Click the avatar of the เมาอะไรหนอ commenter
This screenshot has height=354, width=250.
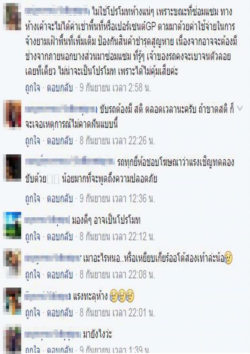pos(12,262)
